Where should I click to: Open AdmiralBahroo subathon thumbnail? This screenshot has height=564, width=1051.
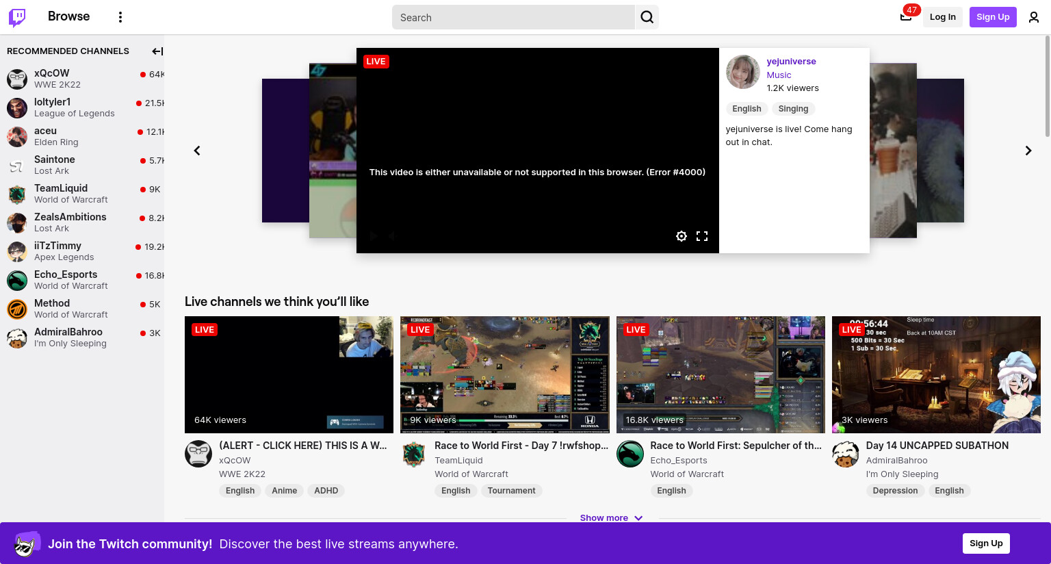(936, 374)
